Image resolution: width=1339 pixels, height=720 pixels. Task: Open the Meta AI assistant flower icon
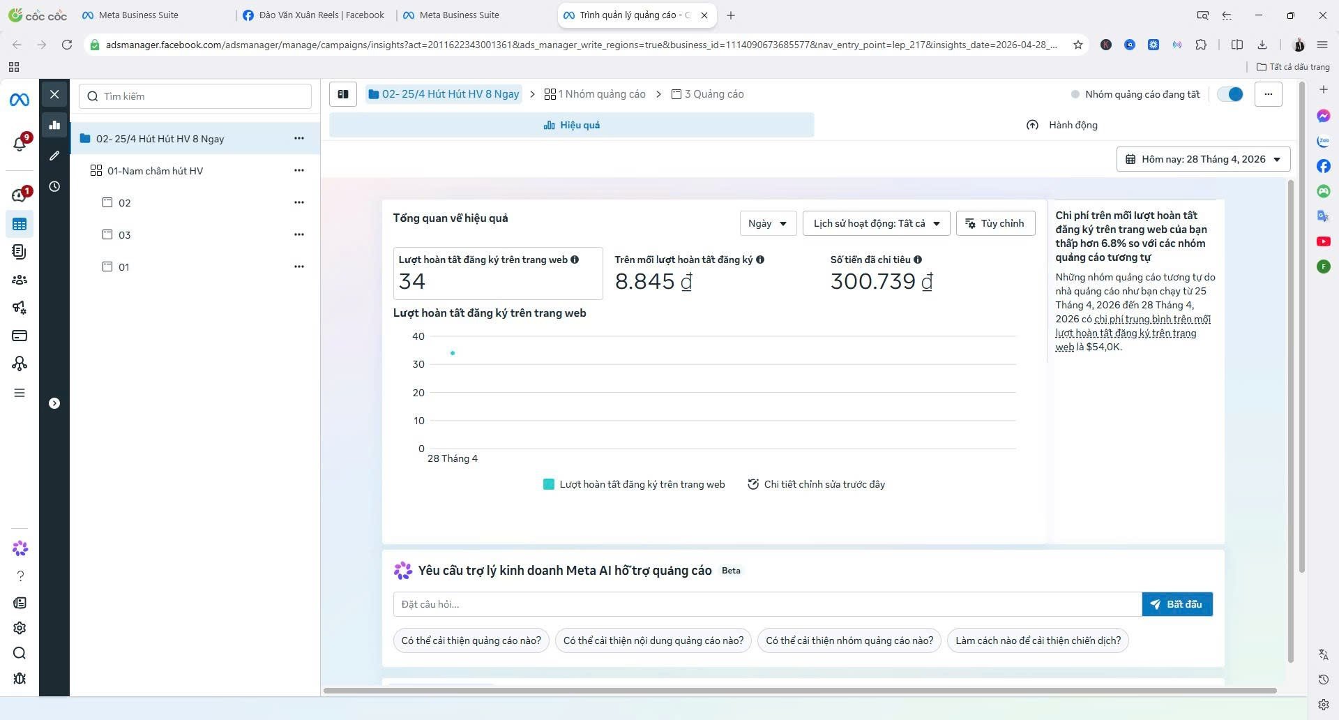(20, 549)
